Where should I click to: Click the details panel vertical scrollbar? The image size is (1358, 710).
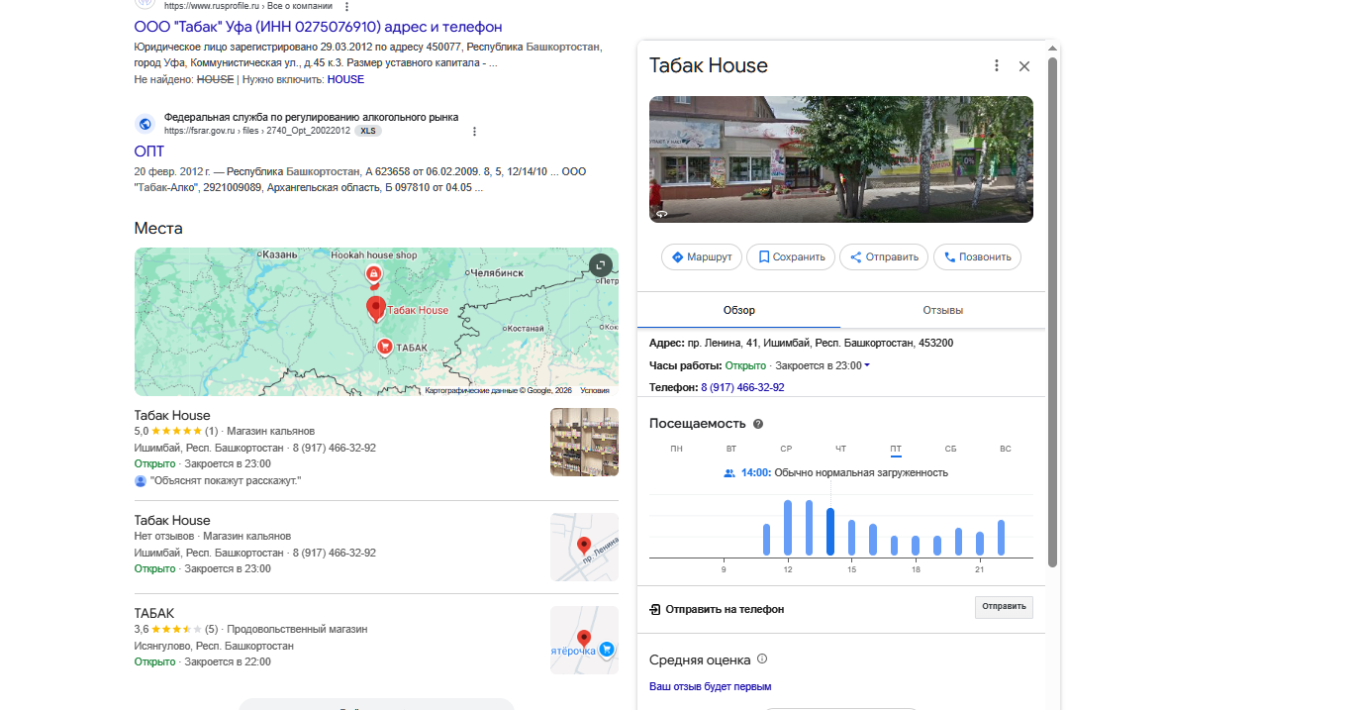1052,297
